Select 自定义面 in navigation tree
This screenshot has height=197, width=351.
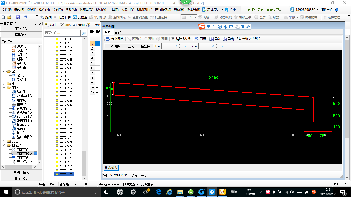pos(23,157)
